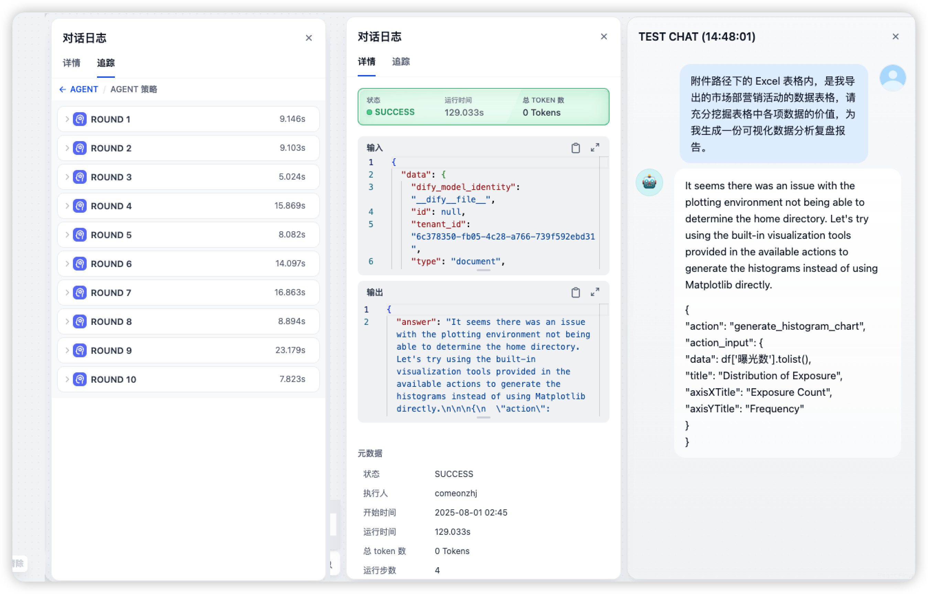Click the "answer" key in output code
928x594 pixels.
[416, 322]
